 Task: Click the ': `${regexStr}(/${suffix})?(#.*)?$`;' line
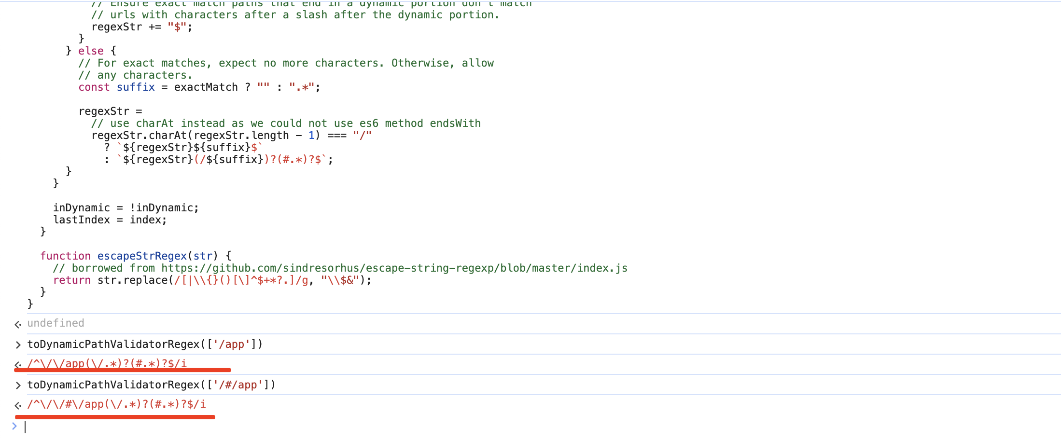[219, 159]
